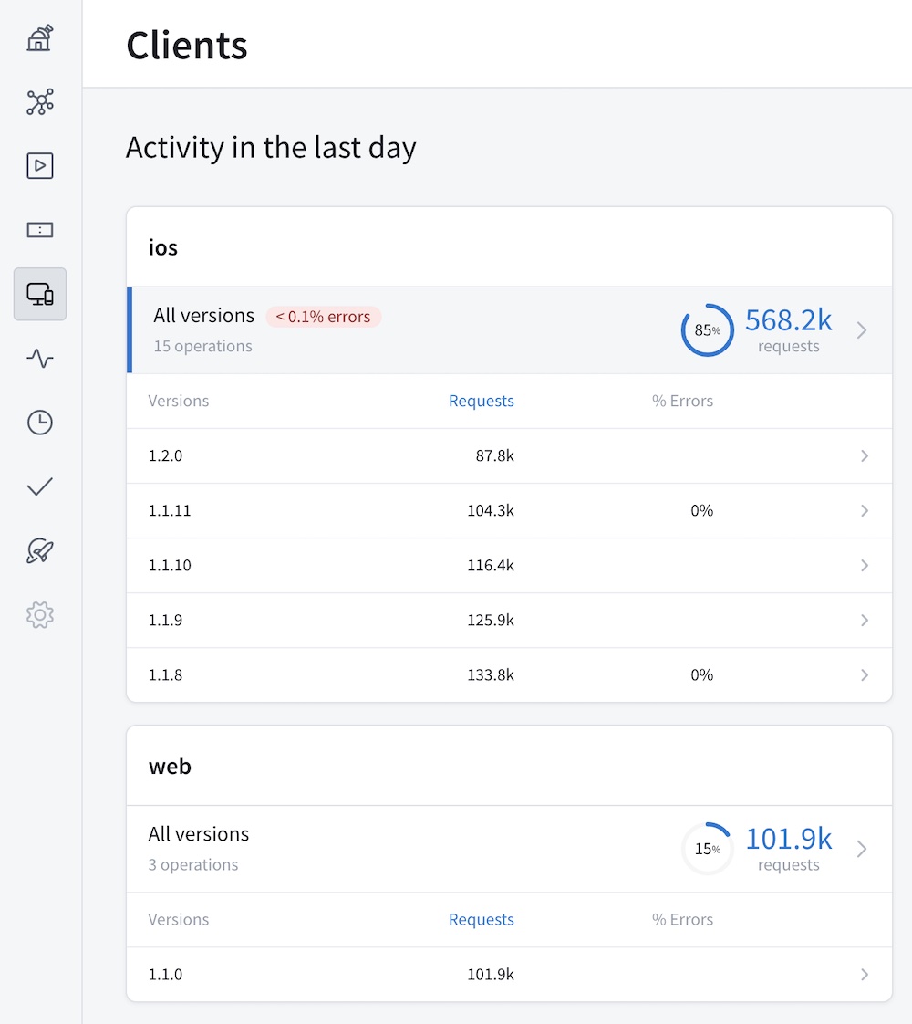Screen dimensions: 912x1024
Task: Open Operations via the pulse icon
Action: pos(40,359)
